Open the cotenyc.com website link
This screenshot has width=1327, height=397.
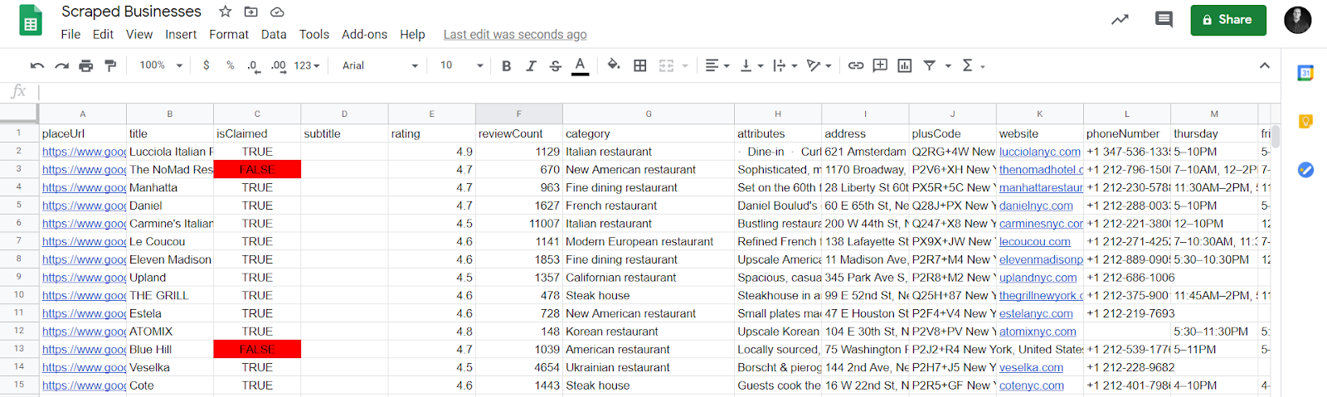[1032, 385]
